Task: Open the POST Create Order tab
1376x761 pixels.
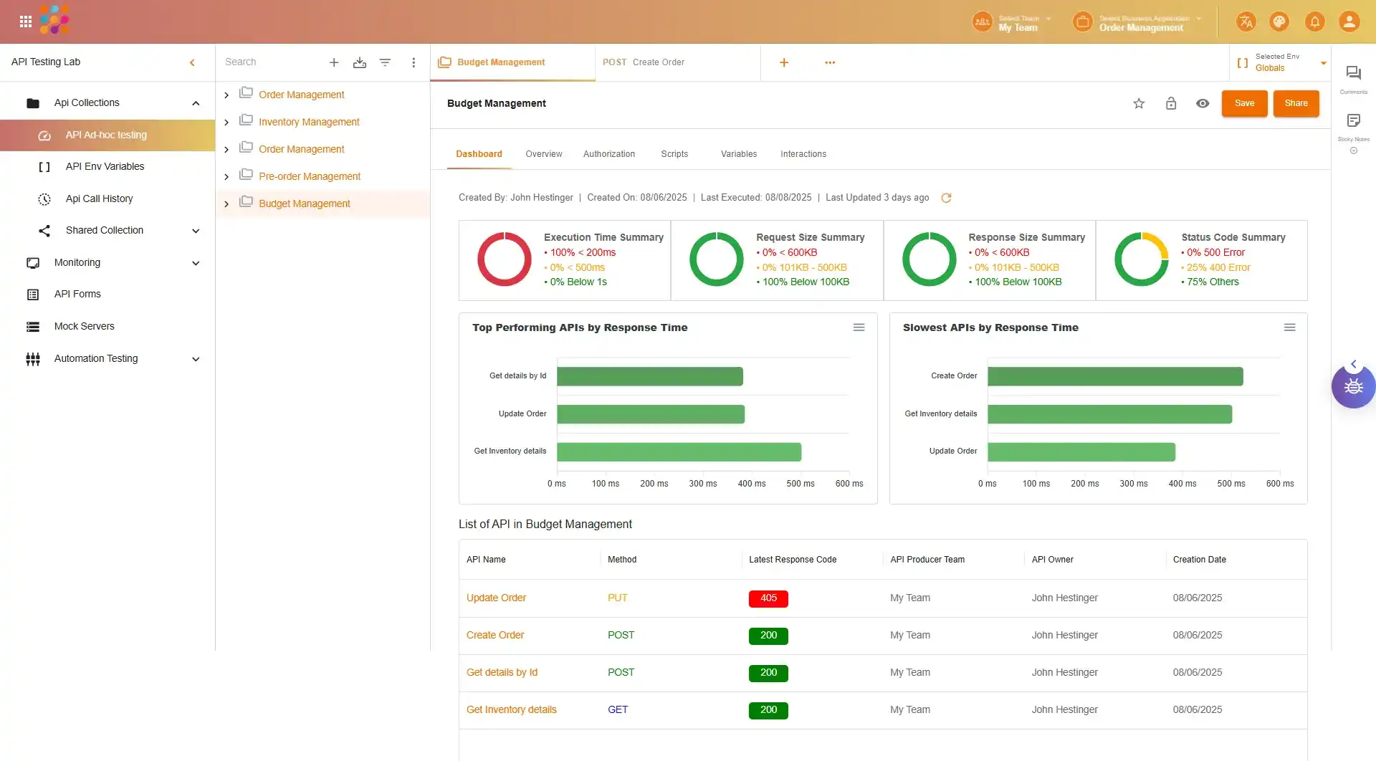Action: pos(644,62)
